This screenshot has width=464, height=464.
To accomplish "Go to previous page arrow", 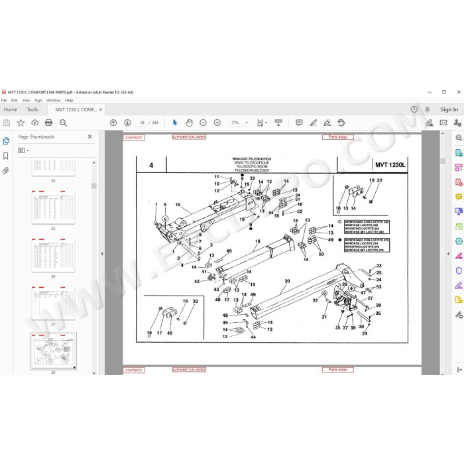I will (113, 123).
